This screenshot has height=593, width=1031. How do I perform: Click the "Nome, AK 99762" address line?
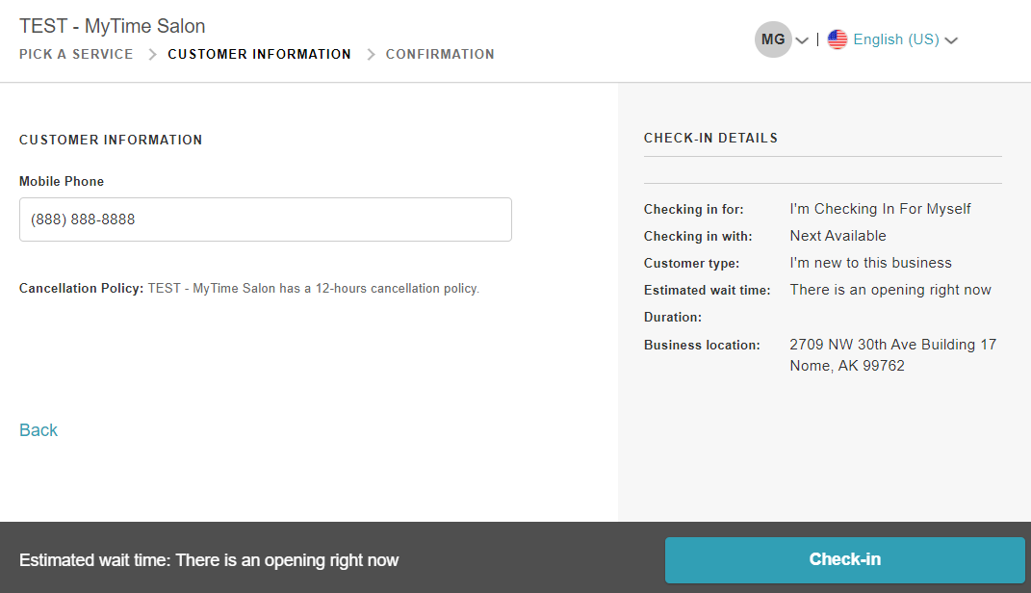pos(847,366)
